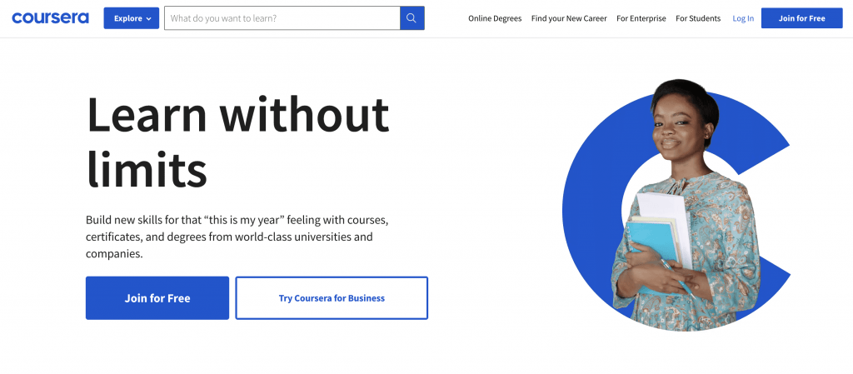Click the hero image of woman holding books
This screenshot has height=374, width=853.
[676, 207]
